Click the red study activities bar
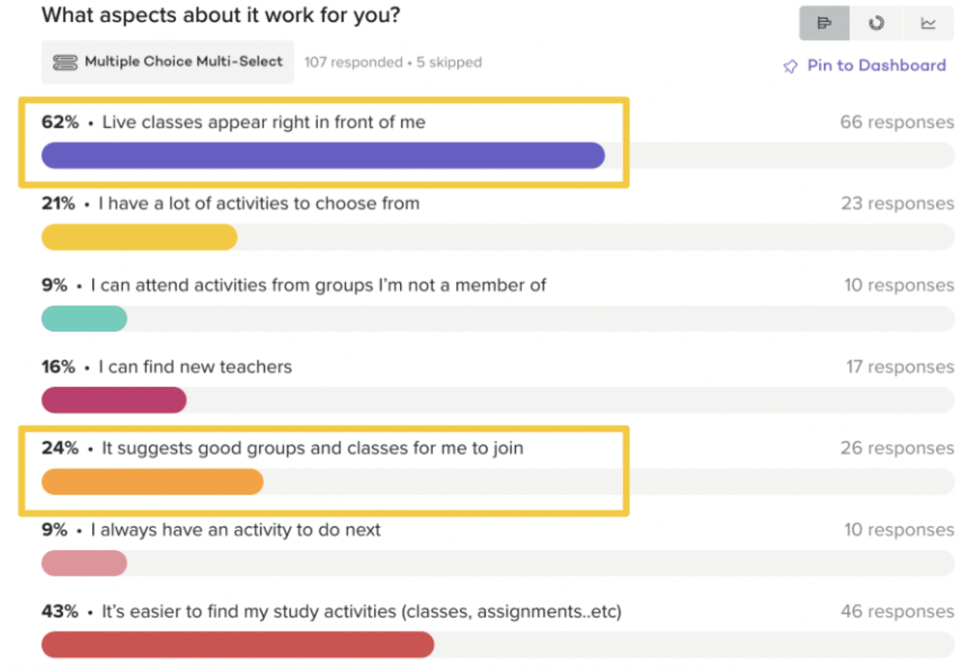This screenshot has height=672, width=966. pyautogui.click(x=237, y=644)
